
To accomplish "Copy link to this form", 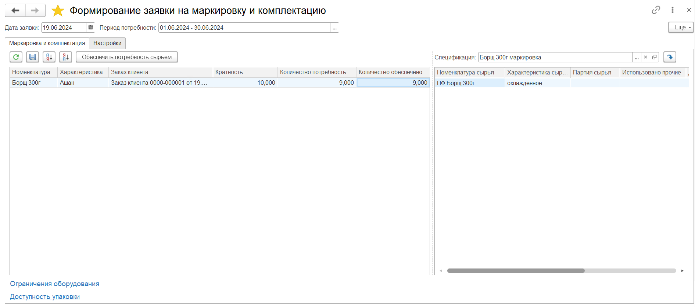I will 656,10.
